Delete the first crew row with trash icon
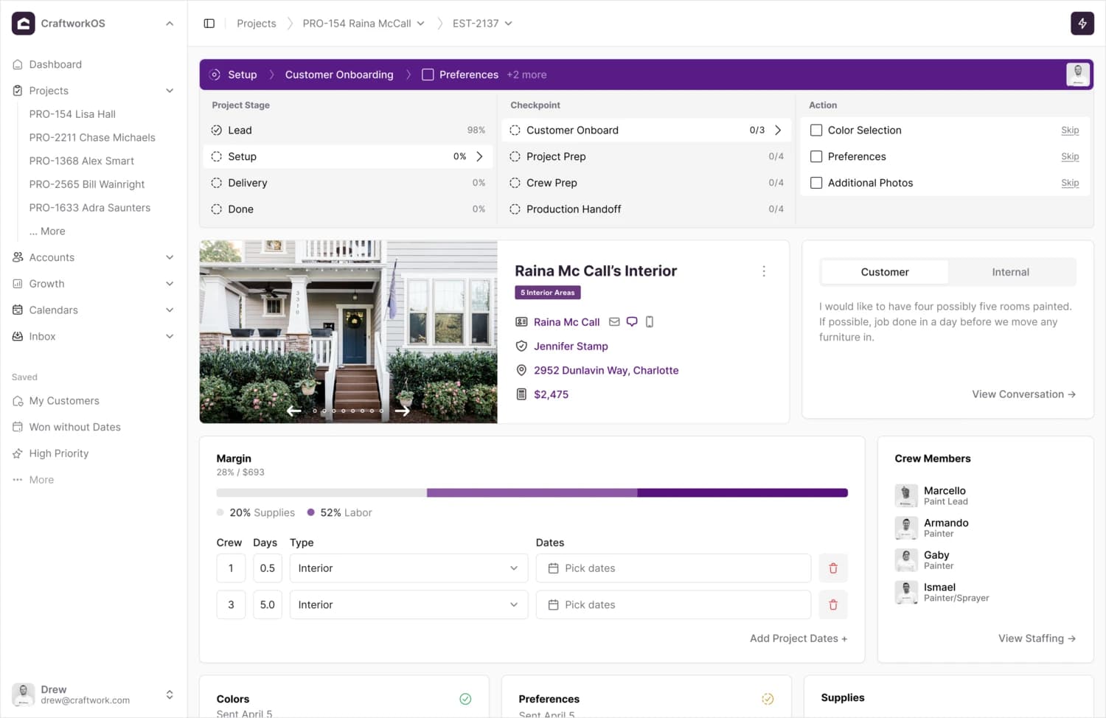The image size is (1106, 718). 833,568
